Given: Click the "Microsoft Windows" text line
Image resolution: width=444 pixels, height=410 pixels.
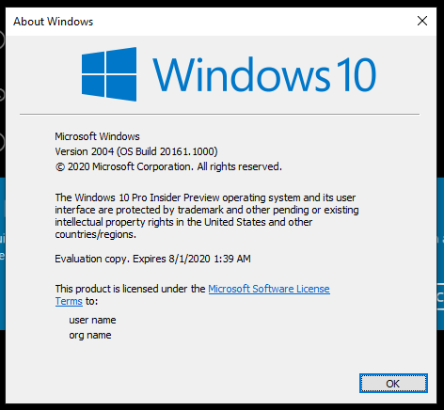Looking at the screenshot, I should 97,136.
